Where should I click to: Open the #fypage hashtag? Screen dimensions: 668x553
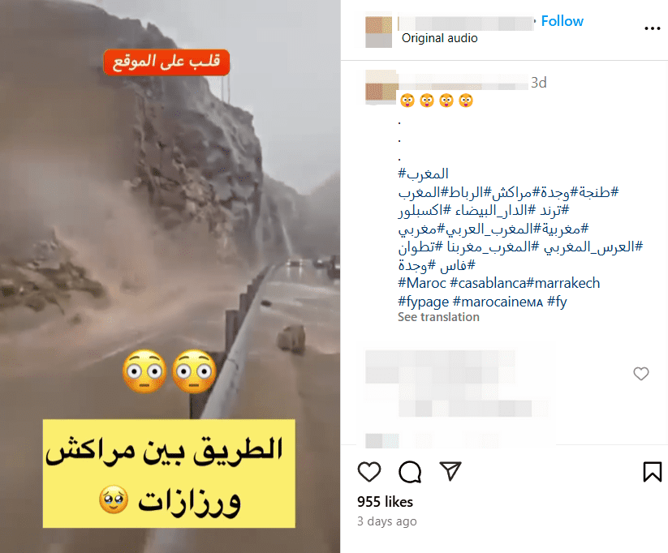pyautogui.click(x=424, y=302)
